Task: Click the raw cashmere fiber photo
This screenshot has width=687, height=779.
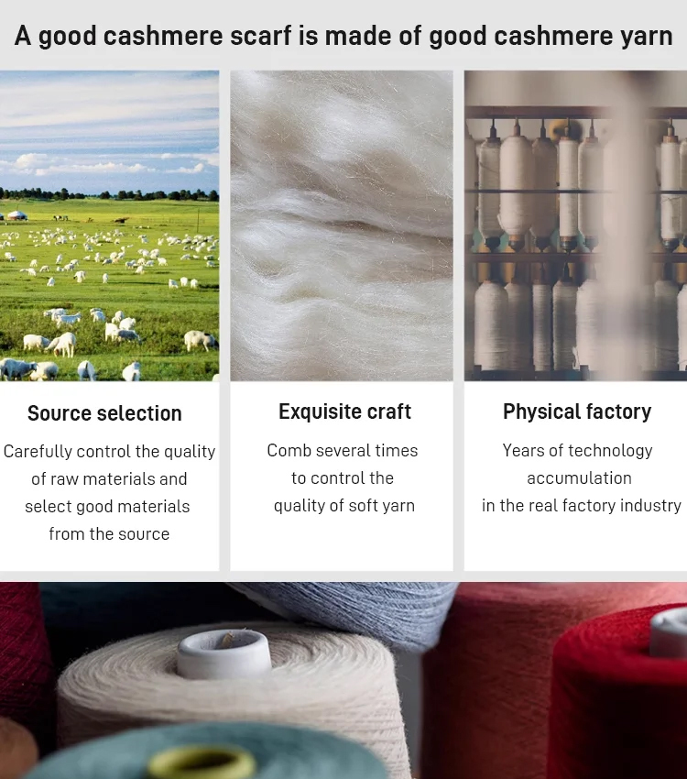Action: pyautogui.click(x=342, y=226)
